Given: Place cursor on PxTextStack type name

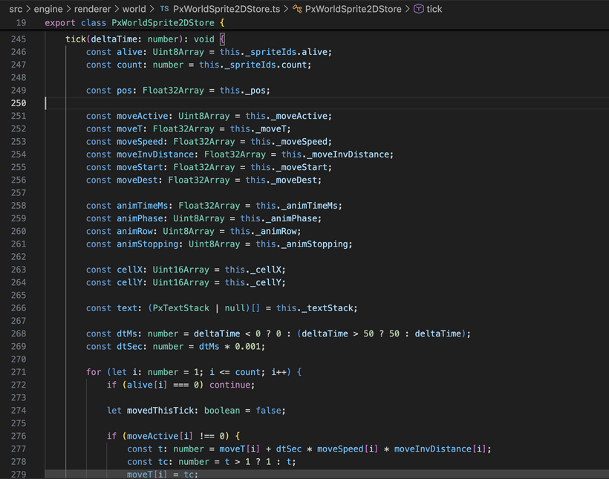Looking at the screenshot, I should (179, 308).
